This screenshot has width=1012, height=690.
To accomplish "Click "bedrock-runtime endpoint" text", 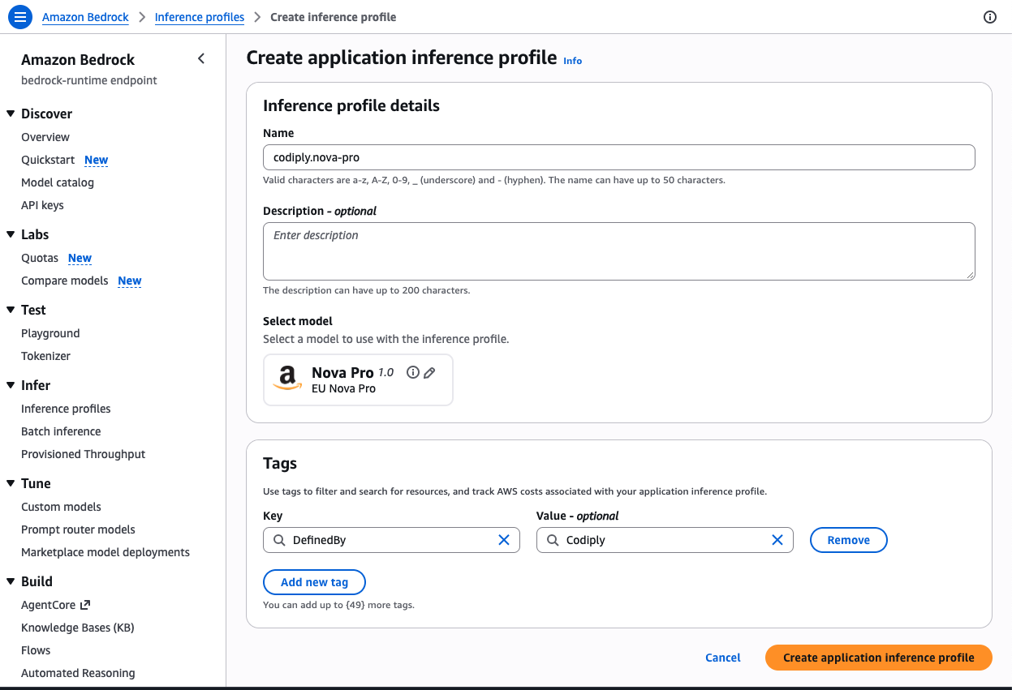I will point(89,80).
